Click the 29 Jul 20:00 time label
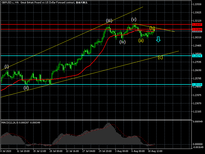 click(x=105, y=151)
